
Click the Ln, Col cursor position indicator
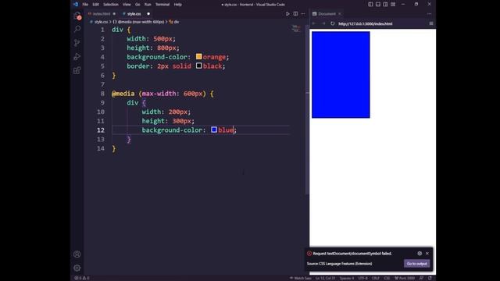pos(325,278)
